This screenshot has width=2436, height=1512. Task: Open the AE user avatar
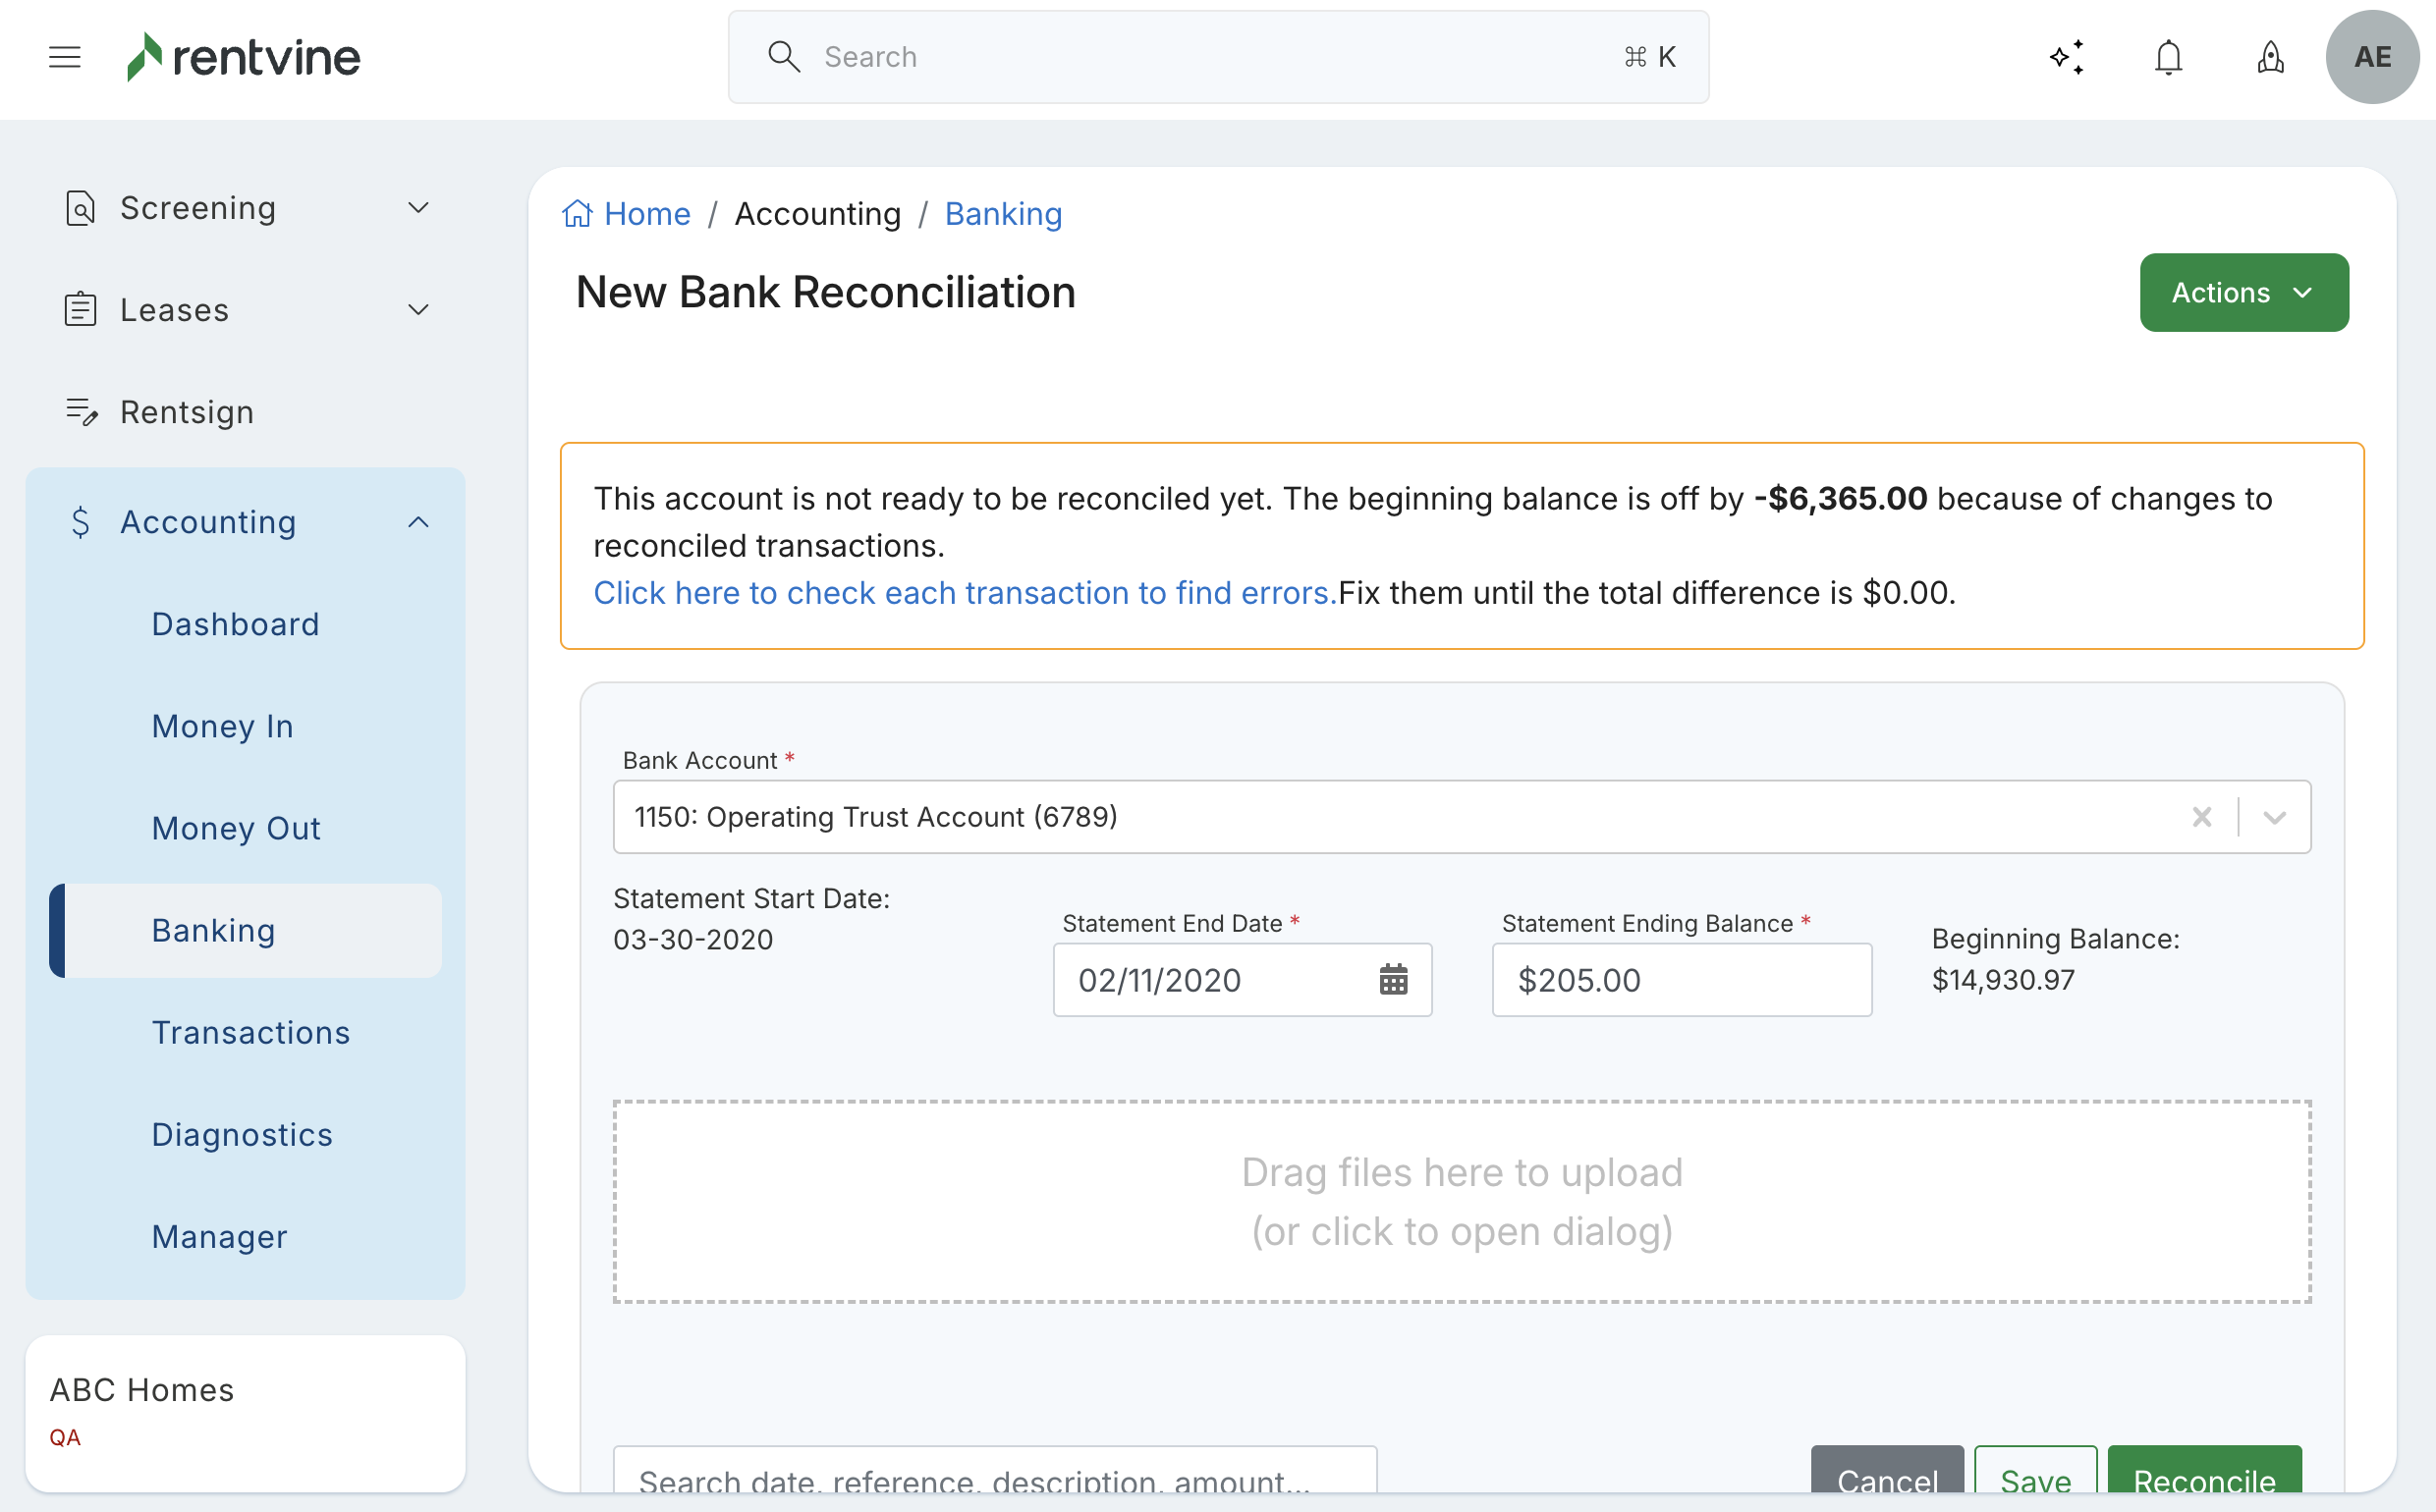click(2372, 57)
